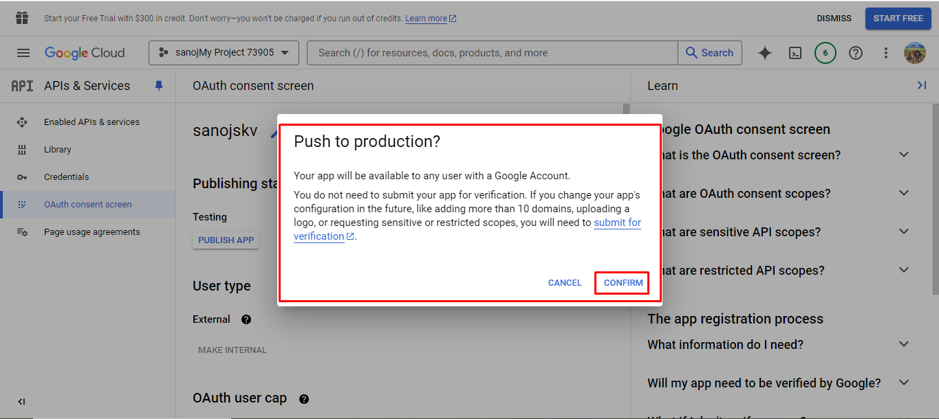Expand 'What information do I need?' chevron
This screenshot has width=939, height=419.
(904, 343)
